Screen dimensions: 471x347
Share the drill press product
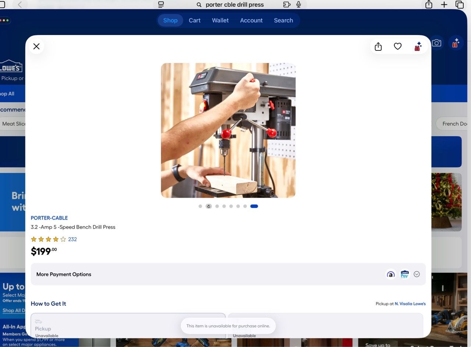378,46
